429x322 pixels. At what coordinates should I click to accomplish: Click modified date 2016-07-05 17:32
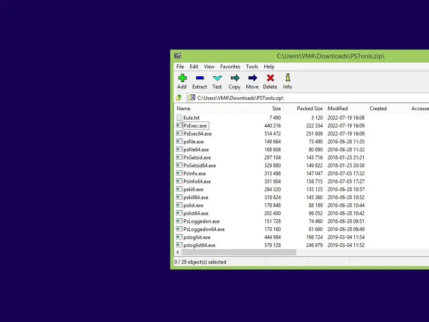[346, 173]
